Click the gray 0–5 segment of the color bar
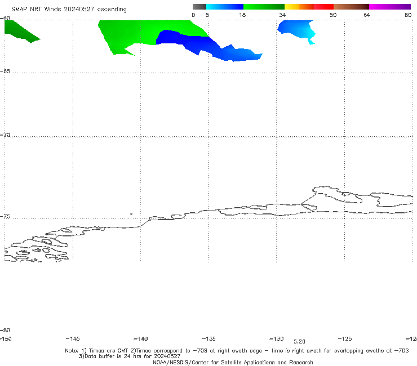417x366 pixels. tap(199, 7)
